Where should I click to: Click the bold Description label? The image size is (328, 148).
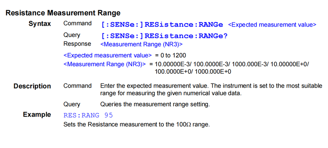tap(32, 86)
